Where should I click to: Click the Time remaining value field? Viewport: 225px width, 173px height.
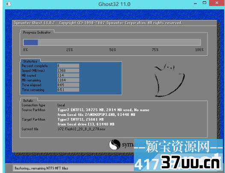[68, 89]
